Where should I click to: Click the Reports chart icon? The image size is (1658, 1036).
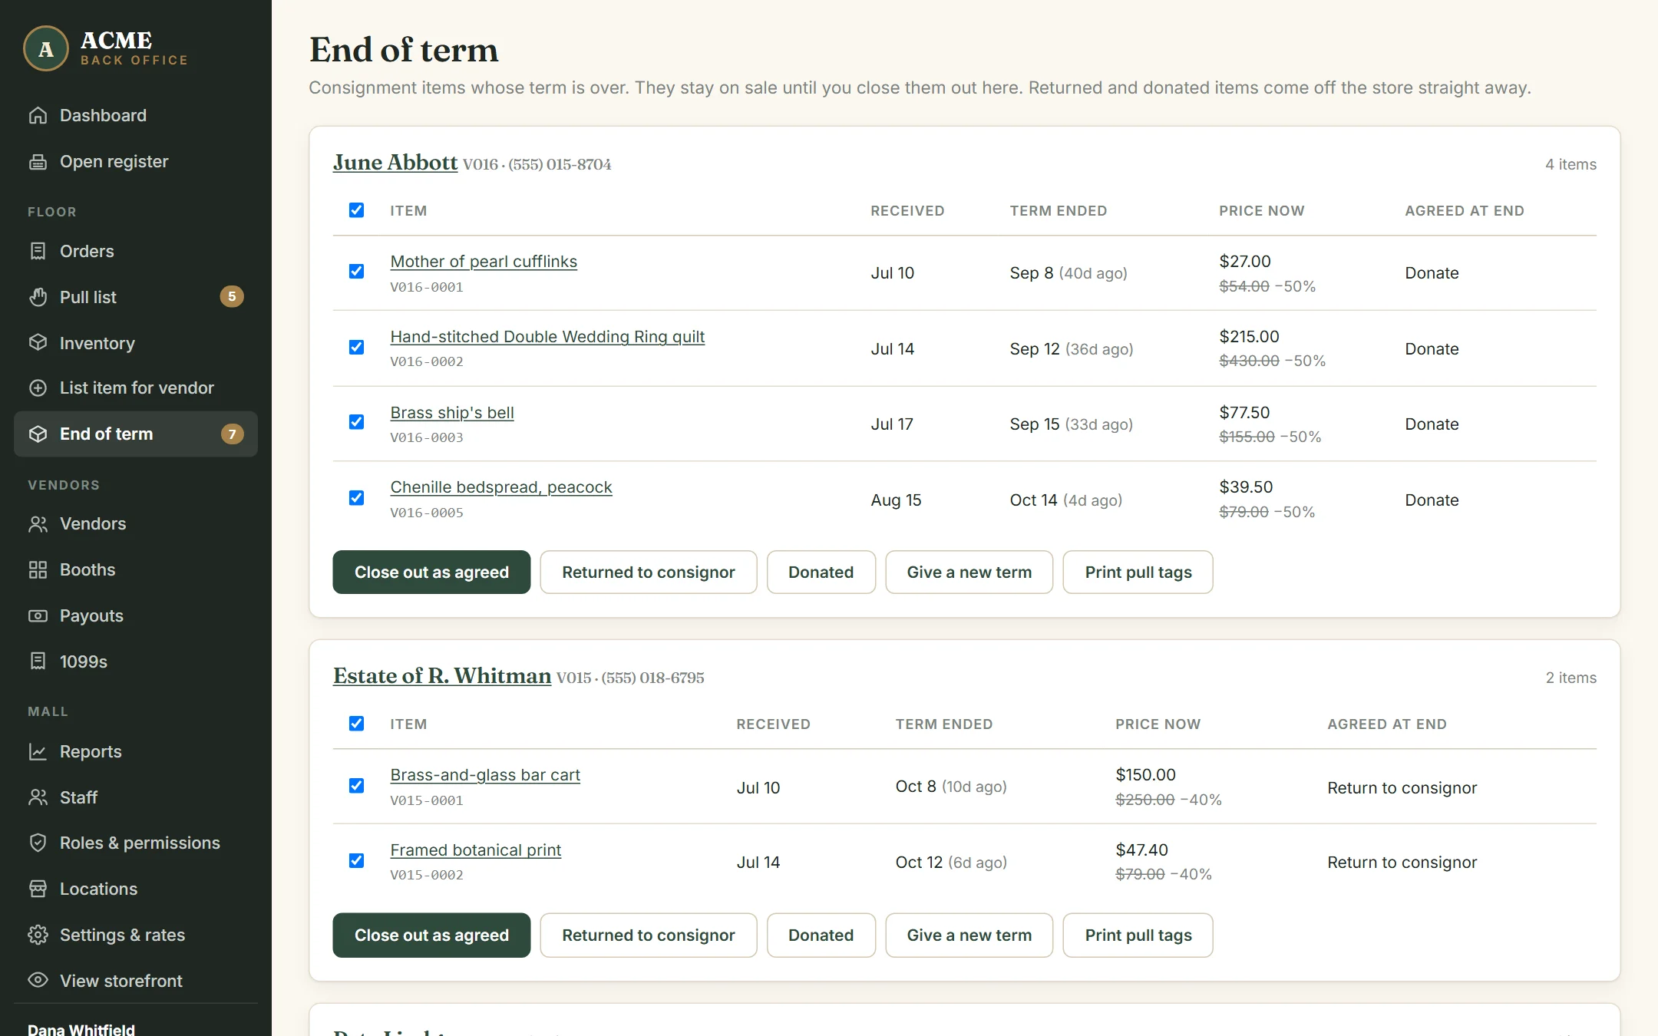(38, 751)
